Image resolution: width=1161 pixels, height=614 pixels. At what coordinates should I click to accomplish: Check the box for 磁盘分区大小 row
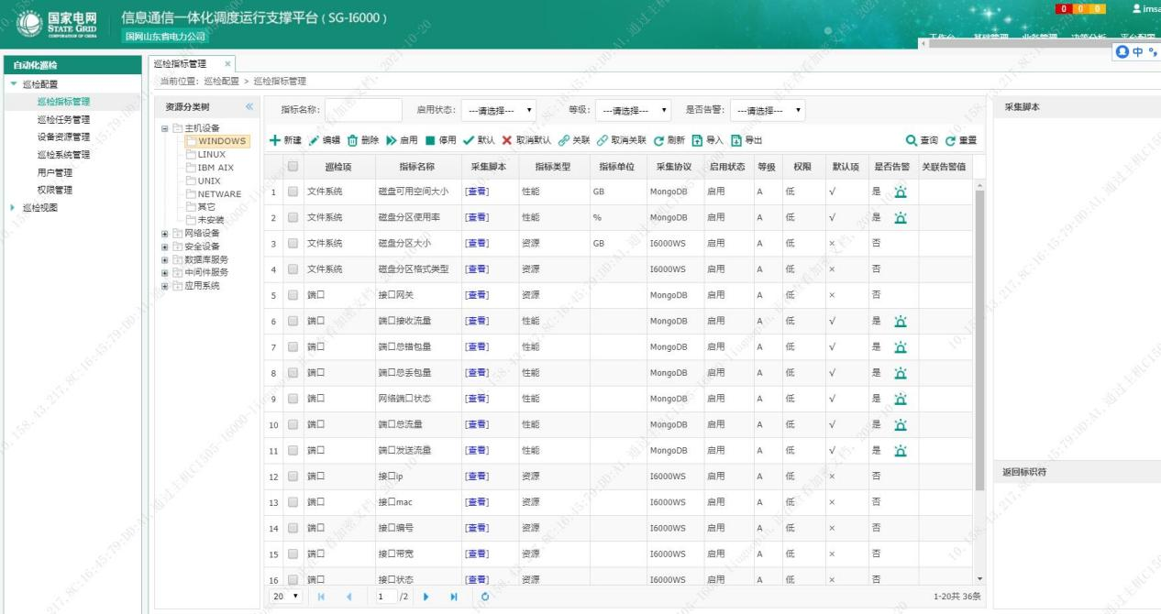(293, 244)
